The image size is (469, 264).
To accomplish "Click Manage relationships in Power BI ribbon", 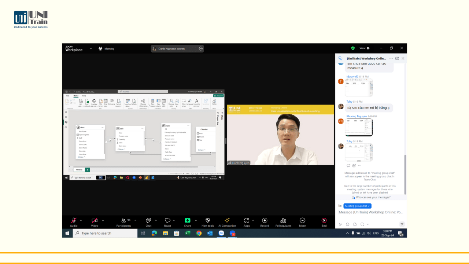I will click(143, 103).
